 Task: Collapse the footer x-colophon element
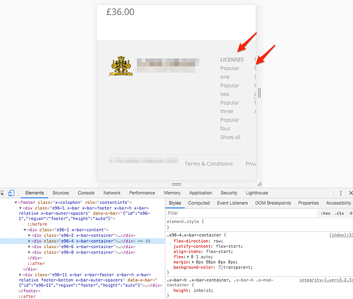16,202
